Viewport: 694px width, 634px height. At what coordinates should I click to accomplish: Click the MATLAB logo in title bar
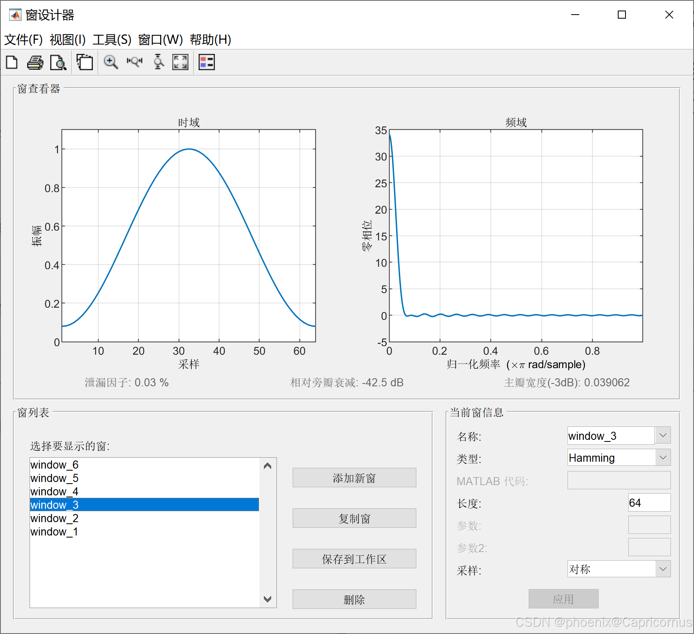pos(15,15)
